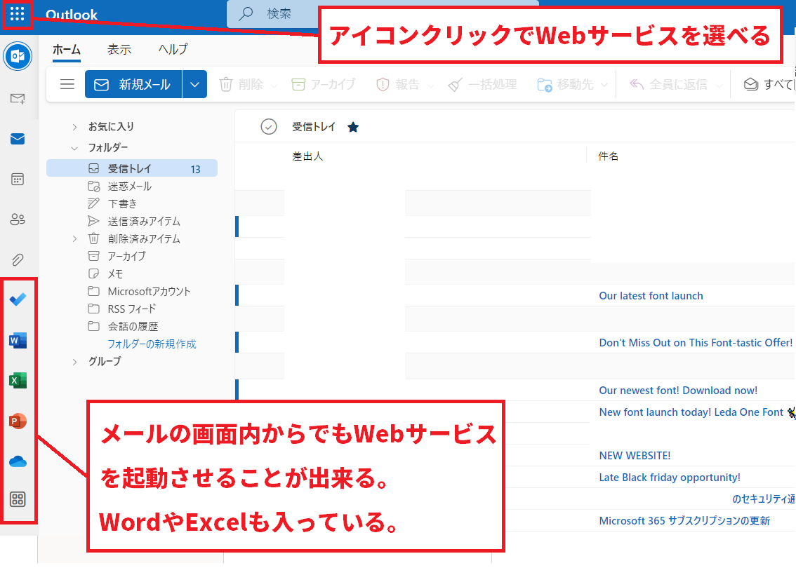Open the 削除 dropdown chevron
The width and height of the screenshot is (796, 582).
click(x=274, y=86)
